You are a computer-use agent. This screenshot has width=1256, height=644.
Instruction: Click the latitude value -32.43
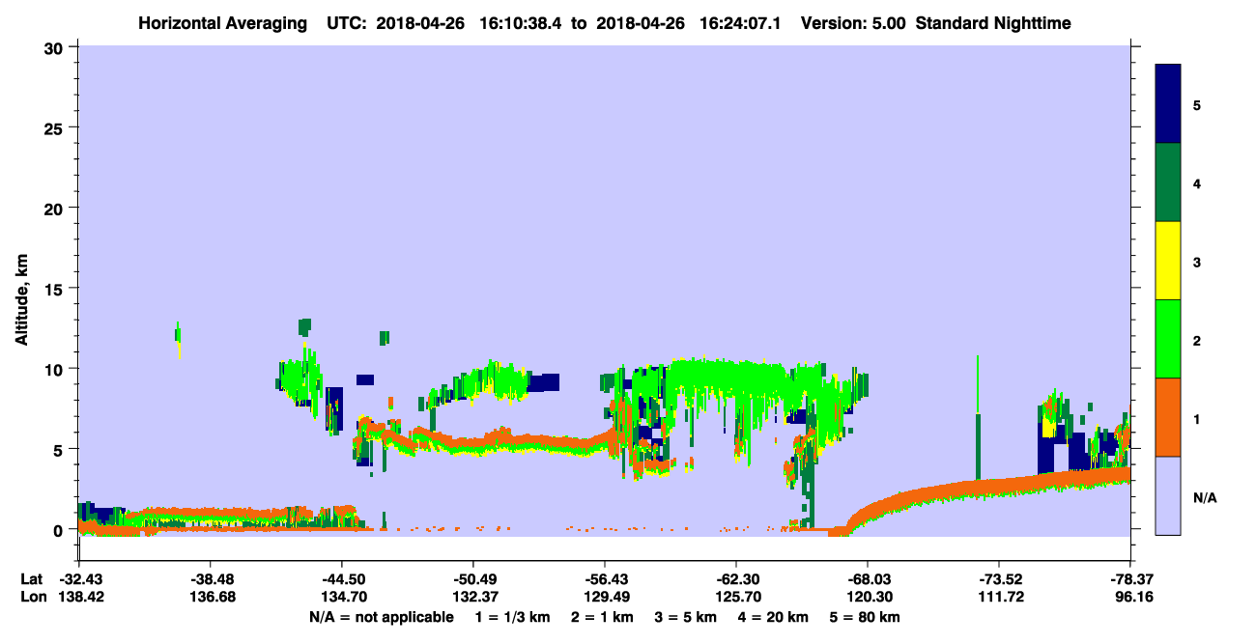coord(78,579)
